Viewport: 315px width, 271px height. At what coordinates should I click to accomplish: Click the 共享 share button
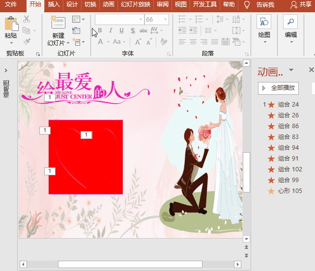(x=301, y=4)
